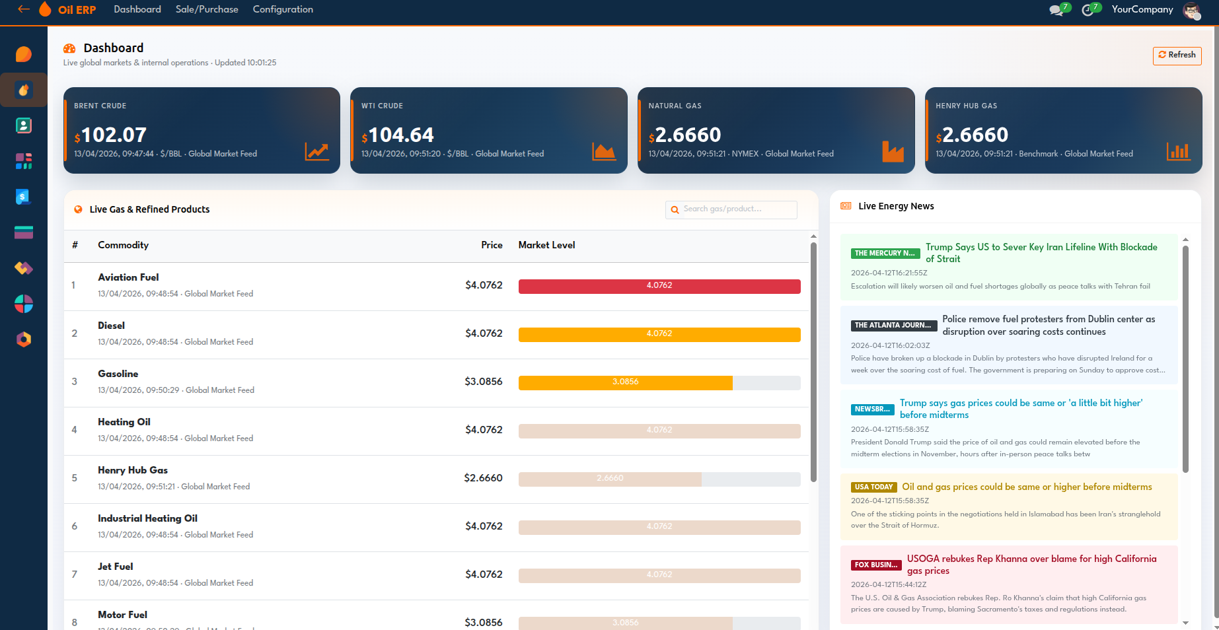Image resolution: width=1219 pixels, height=630 pixels.
Task: Click the news panel vertical scrollbar
Action: tap(1185, 359)
